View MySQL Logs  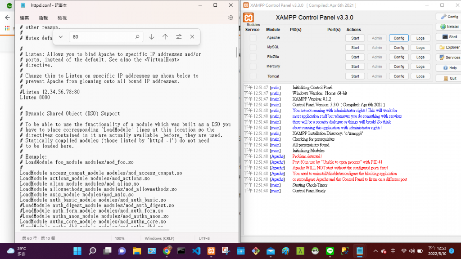point(420,48)
